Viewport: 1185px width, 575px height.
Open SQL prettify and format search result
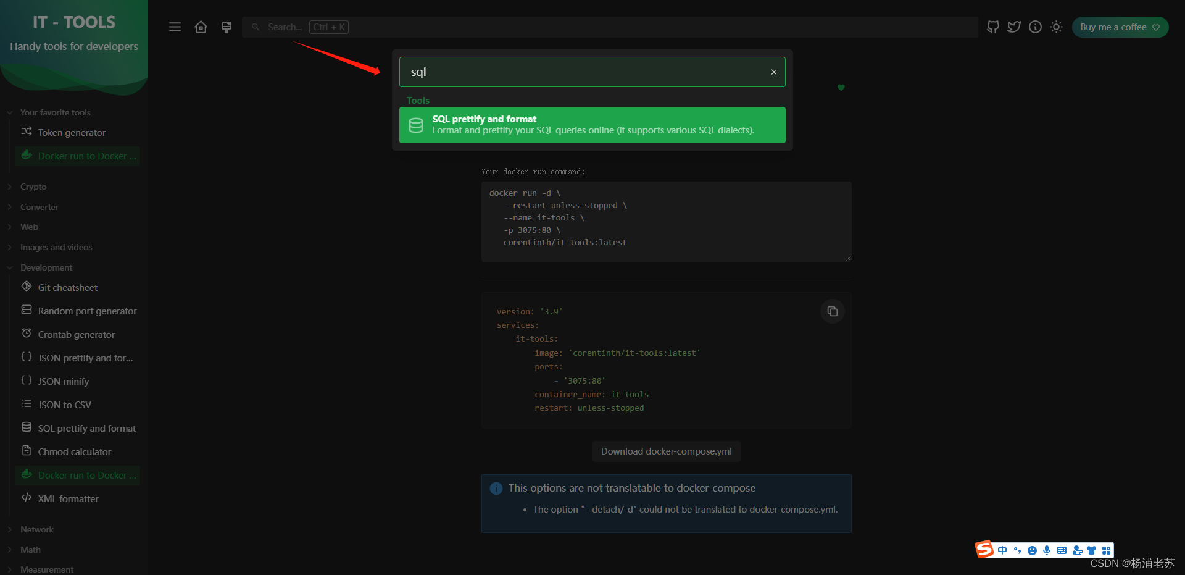pos(592,125)
